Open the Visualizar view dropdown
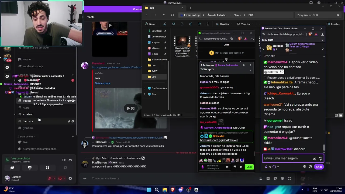The width and height of the screenshot is (345, 194). 245,24
